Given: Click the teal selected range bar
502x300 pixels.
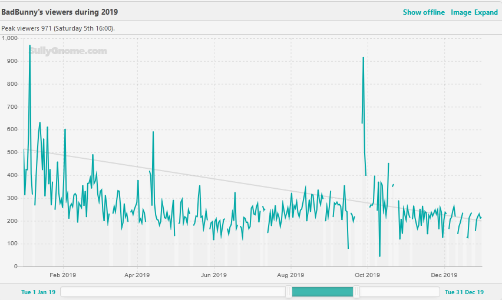Looking at the screenshot, I should coord(322,292).
